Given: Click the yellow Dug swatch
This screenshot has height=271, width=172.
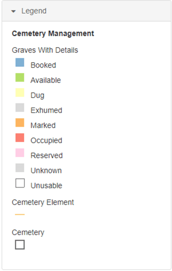Looking at the screenshot, I should pos(20,92).
